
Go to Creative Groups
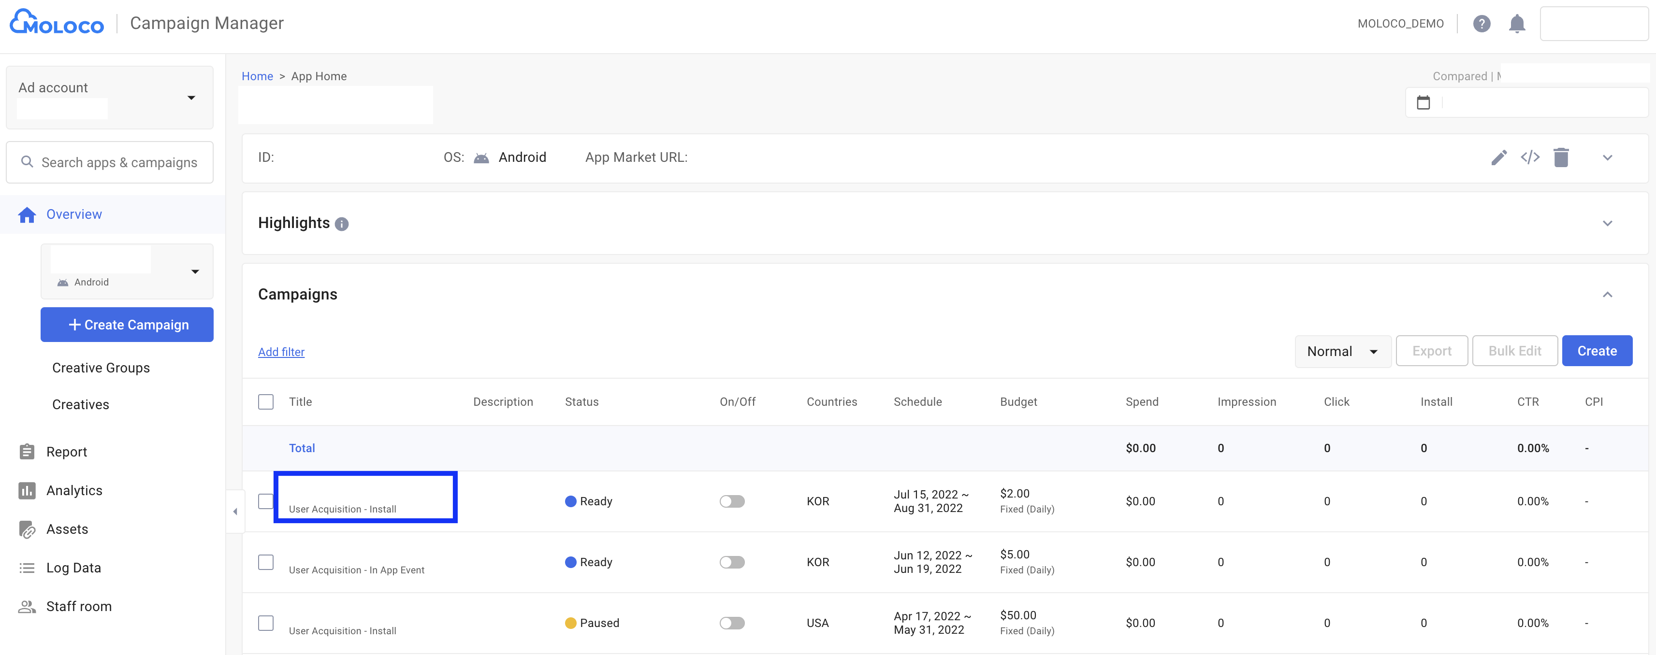click(101, 368)
